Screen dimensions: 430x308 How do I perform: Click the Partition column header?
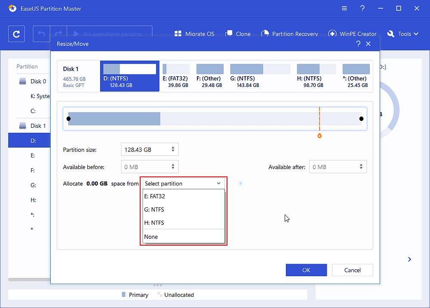click(x=27, y=66)
